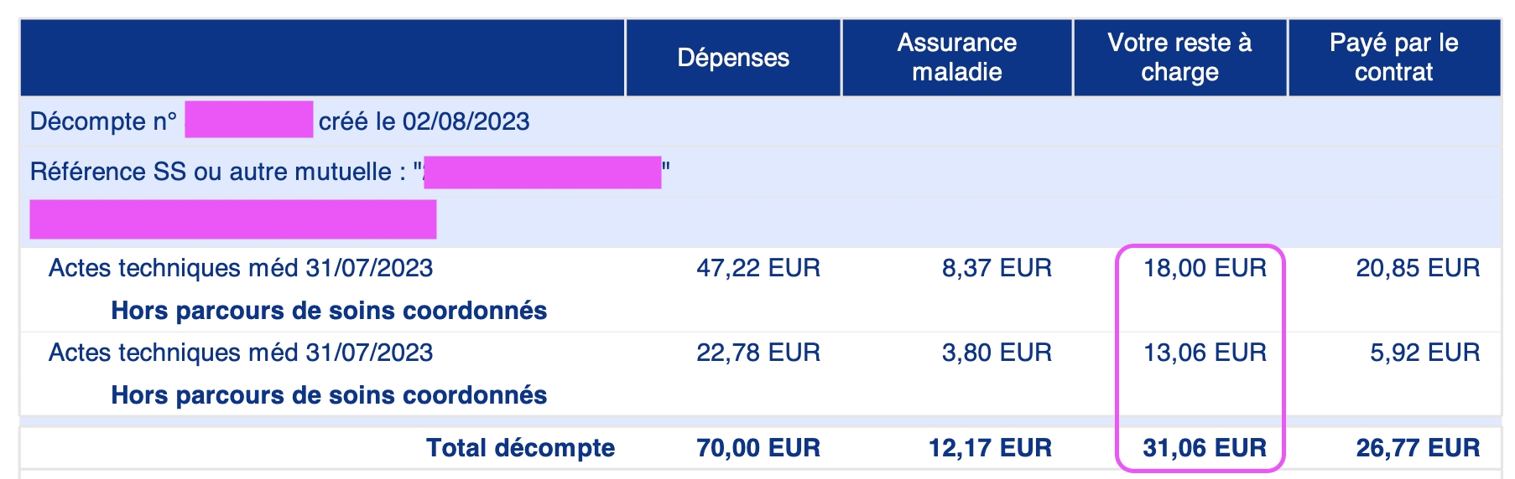Select the Payé par le contrat header

pos(1393,57)
